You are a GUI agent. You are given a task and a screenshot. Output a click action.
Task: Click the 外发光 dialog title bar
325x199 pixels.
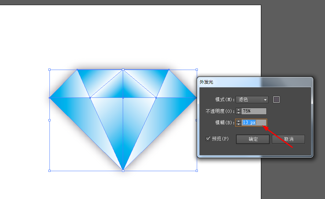(x=255, y=82)
